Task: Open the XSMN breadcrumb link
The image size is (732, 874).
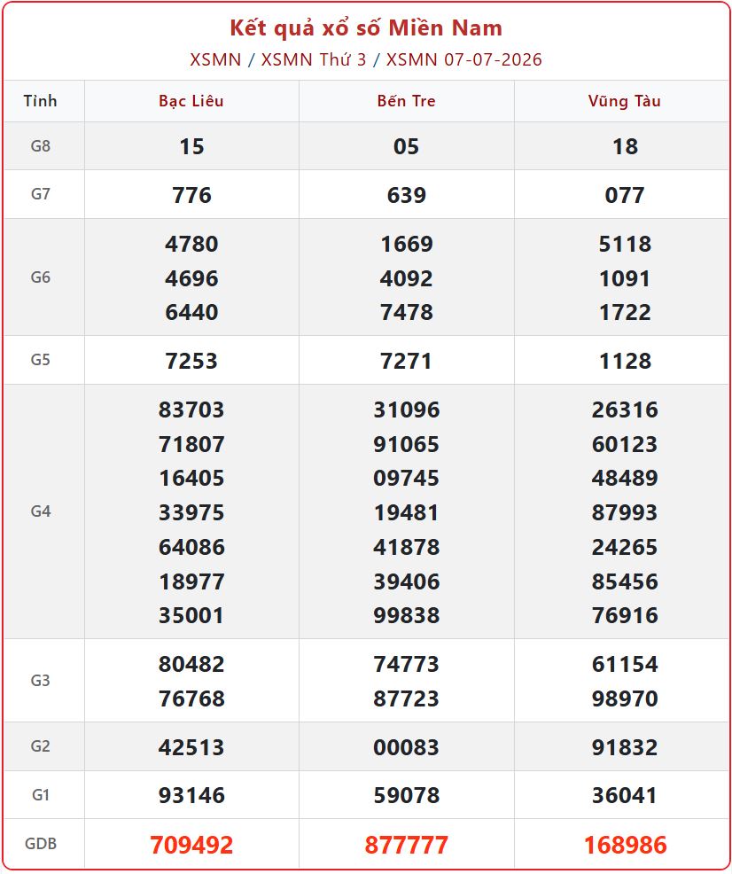Action: [x=215, y=59]
